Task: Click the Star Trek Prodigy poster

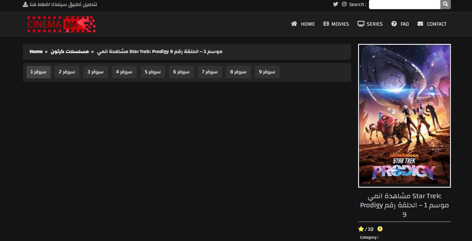Action: point(404,116)
